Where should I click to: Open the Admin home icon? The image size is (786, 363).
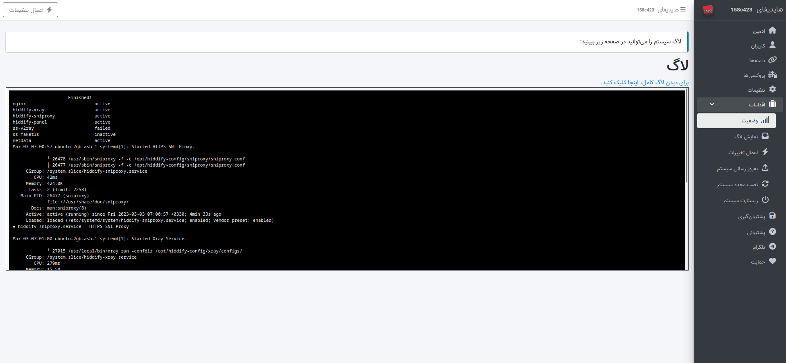[772, 31]
